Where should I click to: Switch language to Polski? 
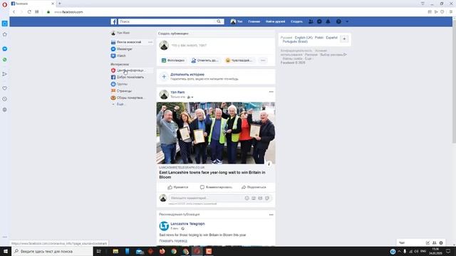[x=319, y=38]
